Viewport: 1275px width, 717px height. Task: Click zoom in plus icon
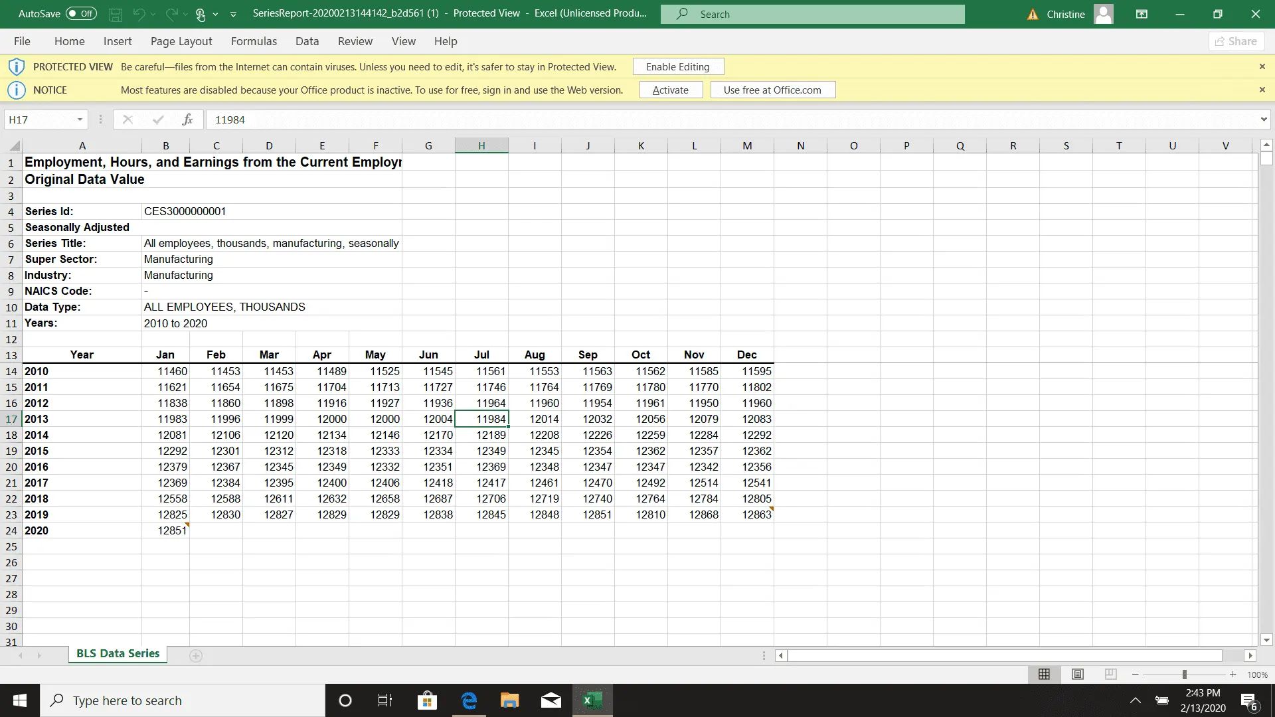pyautogui.click(x=1232, y=675)
